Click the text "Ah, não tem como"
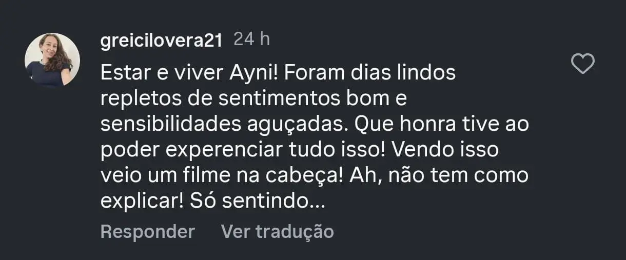Screen dimensions: 626x260 (439, 176)
